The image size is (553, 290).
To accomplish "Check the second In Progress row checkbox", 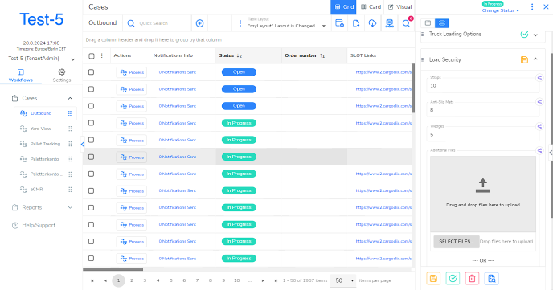I will (92, 140).
